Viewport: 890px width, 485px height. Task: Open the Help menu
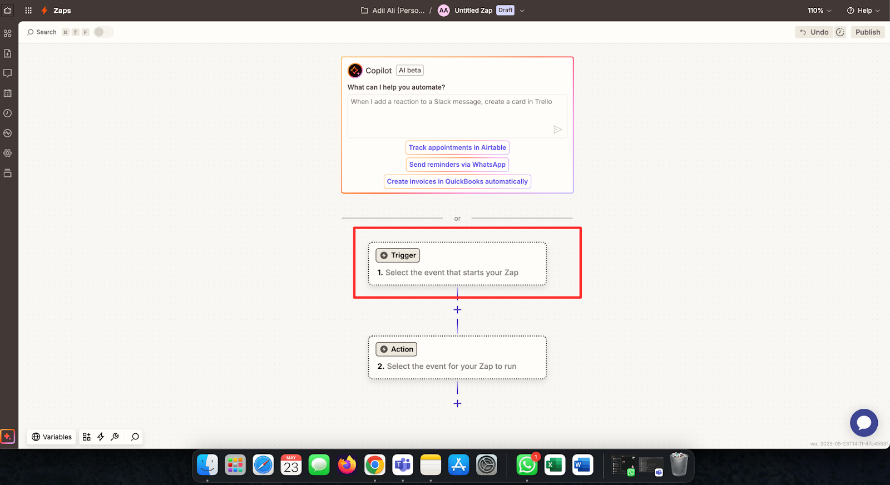pos(863,11)
